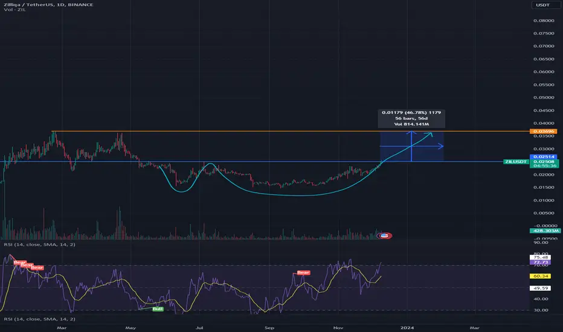Click the 0.02000 price axis label

click(x=544, y=175)
